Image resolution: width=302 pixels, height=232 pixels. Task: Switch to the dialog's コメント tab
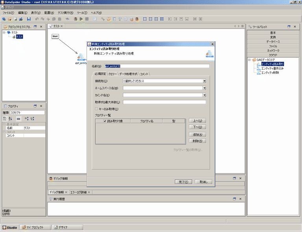coord(144,74)
